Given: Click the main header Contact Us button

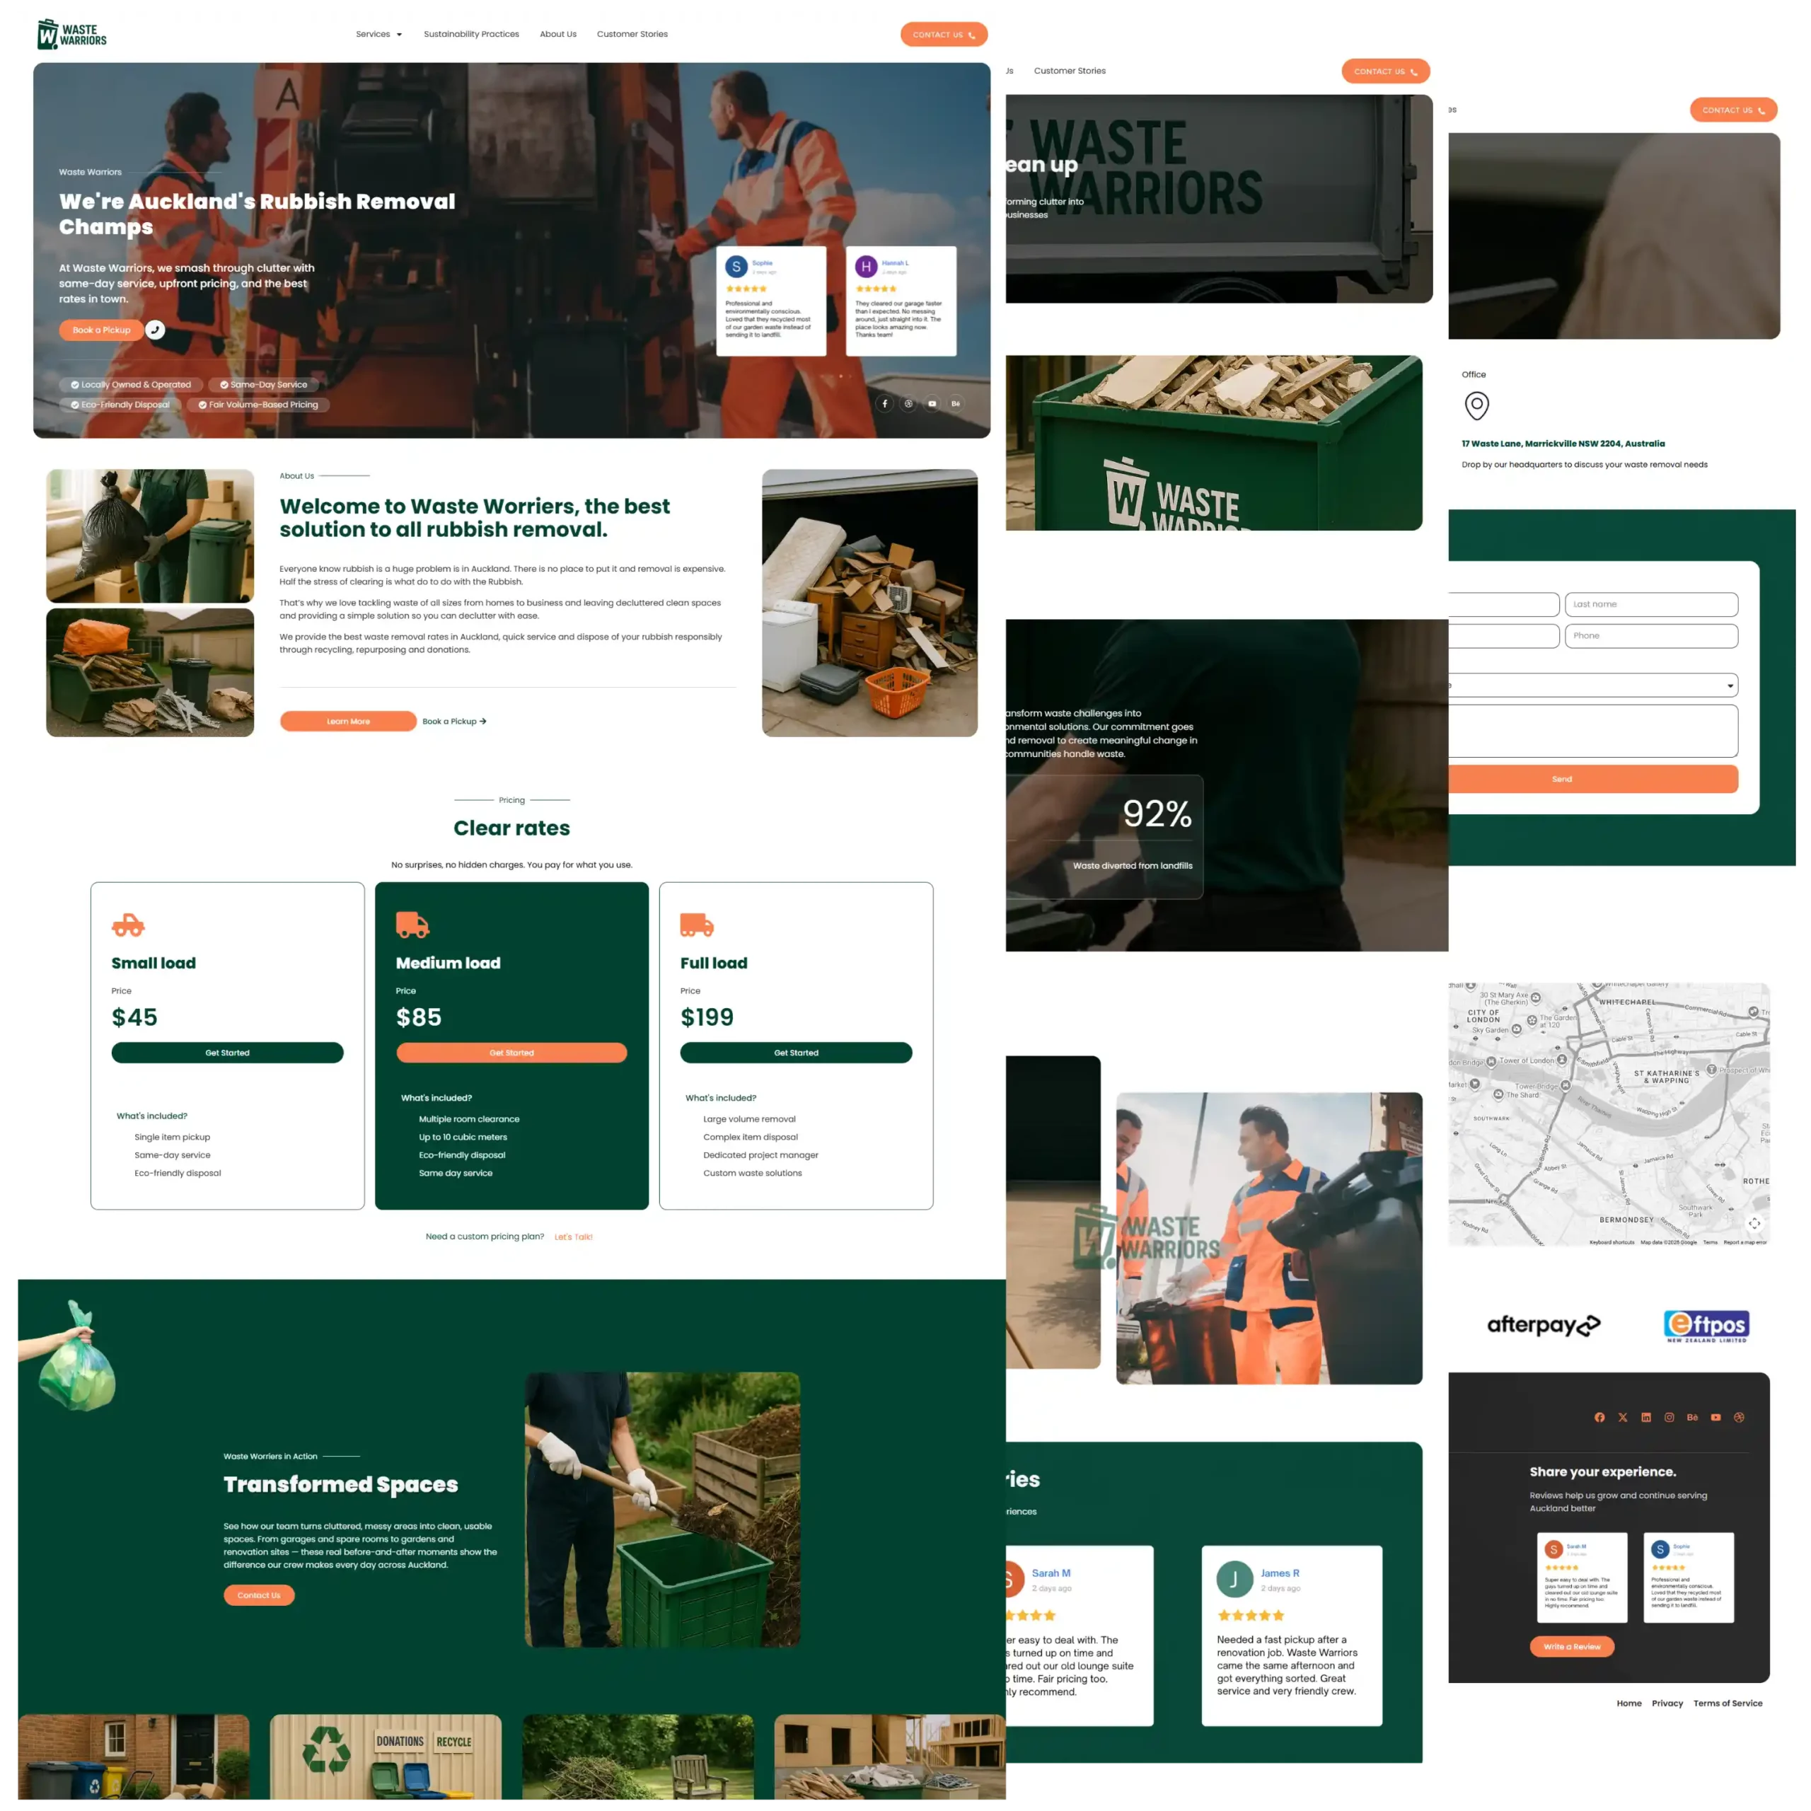Looking at the screenshot, I should tap(944, 35).
